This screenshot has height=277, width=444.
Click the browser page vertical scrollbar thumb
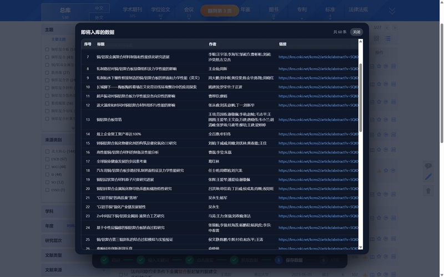click(442, 83)
